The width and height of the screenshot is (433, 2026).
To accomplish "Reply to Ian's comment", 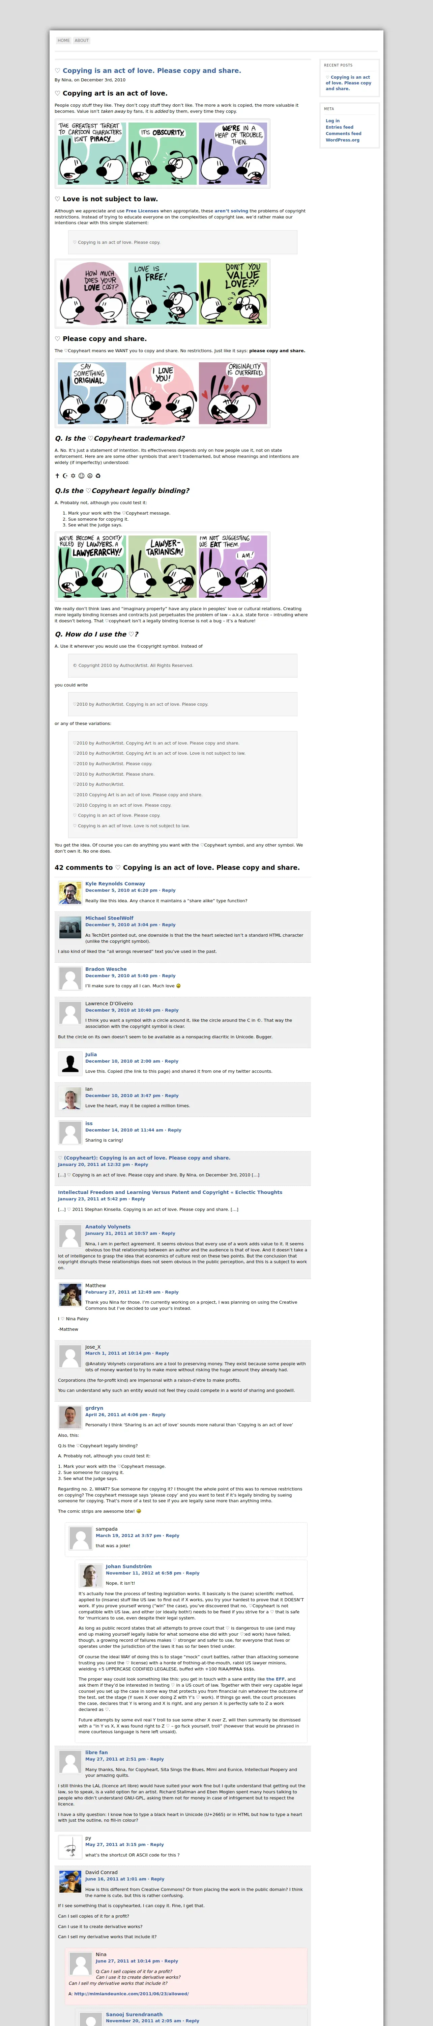I will coord(171,1096).
